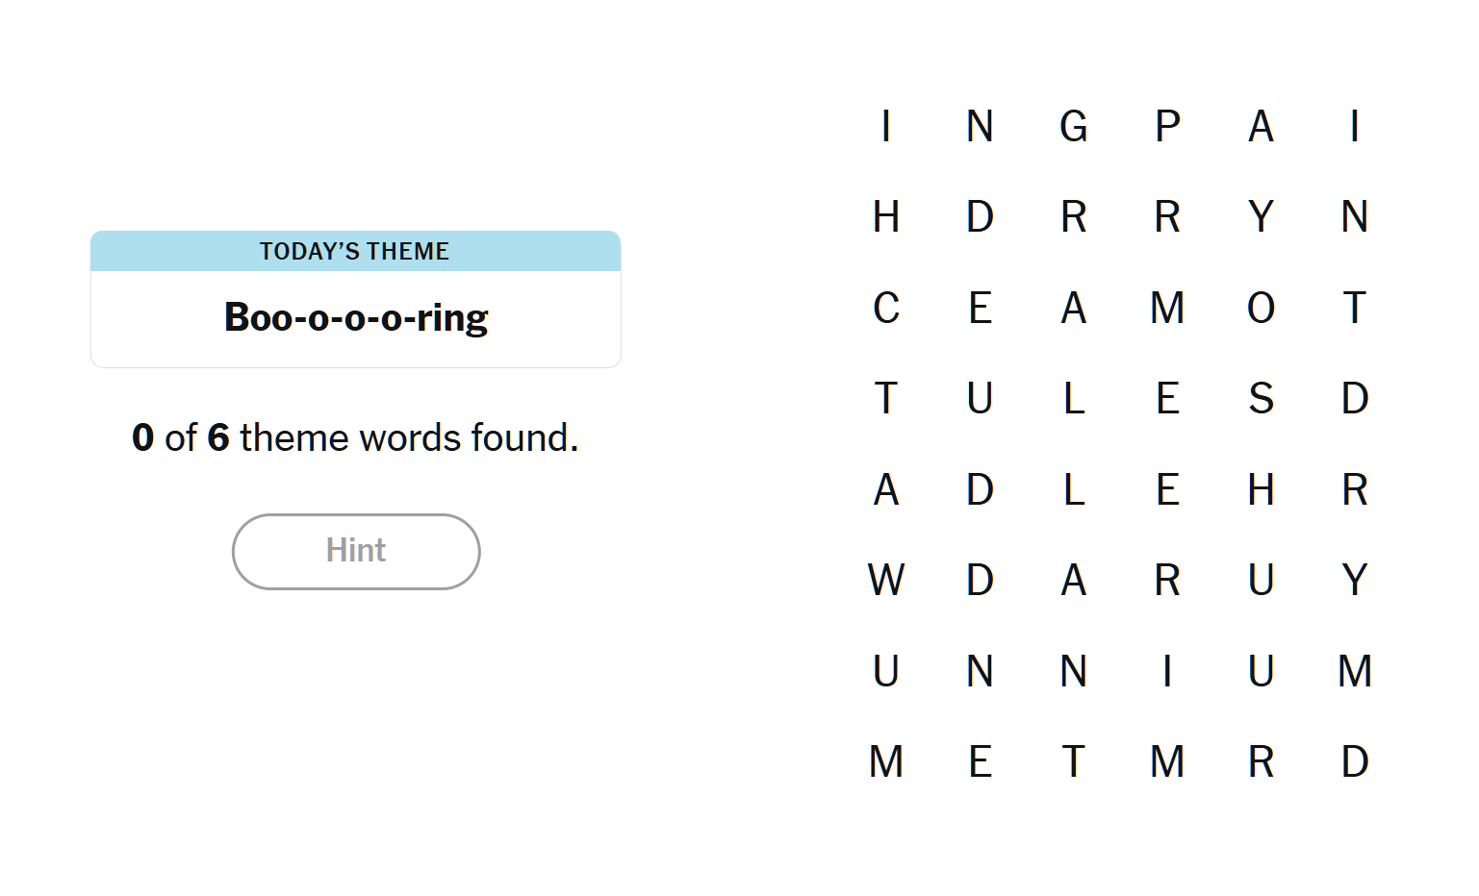The image size is (1479, 896).
Task: Pick the M in the third row
Action: point(1167,308)
